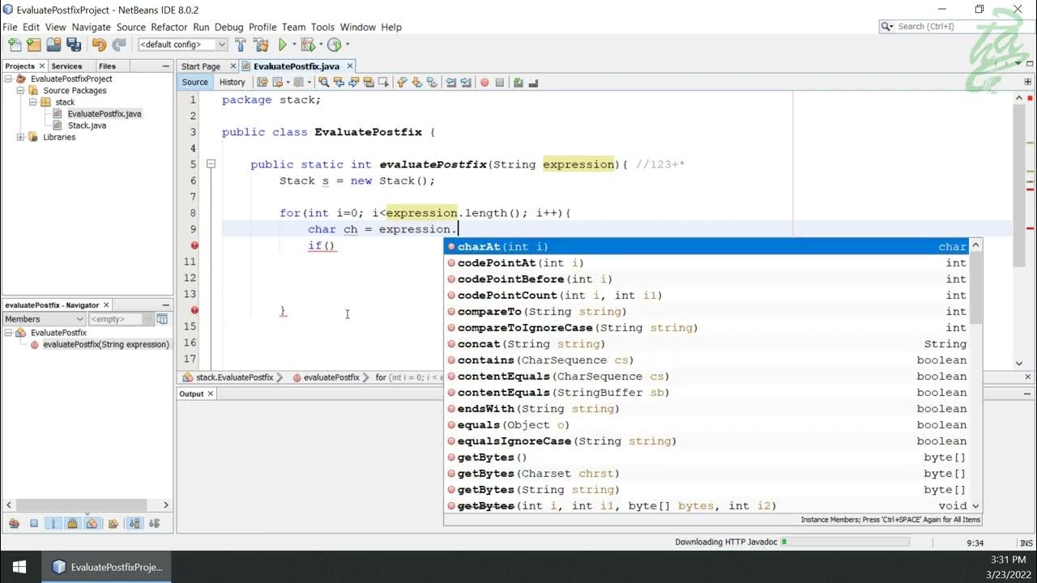Viewport: 1037px width, 583px height.
Task: Open the Debug Project dropdown arrow
Action: [x=320, y=45]
